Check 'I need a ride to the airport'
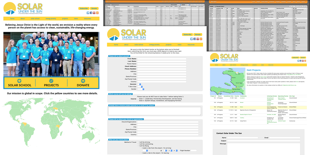310x155 pixels. (140, 153)
